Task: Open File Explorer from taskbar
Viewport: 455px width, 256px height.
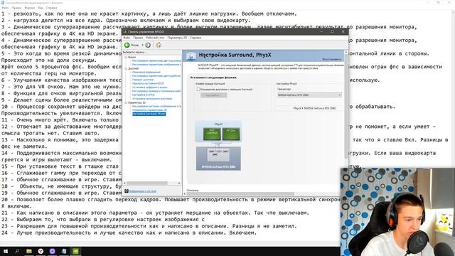Action: [29, 251]
